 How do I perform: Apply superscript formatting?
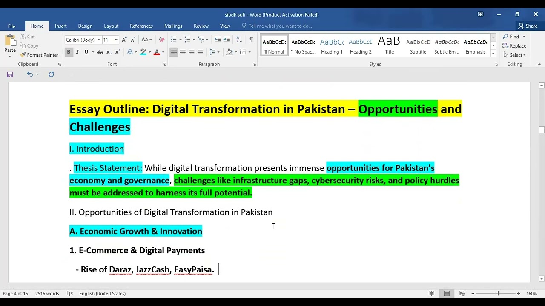click(118, 52)
